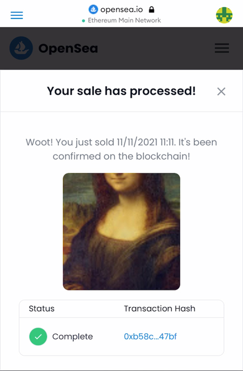Click the "Woot! You just sold" message
Screen dimensions: 243x371
(122, 142)
